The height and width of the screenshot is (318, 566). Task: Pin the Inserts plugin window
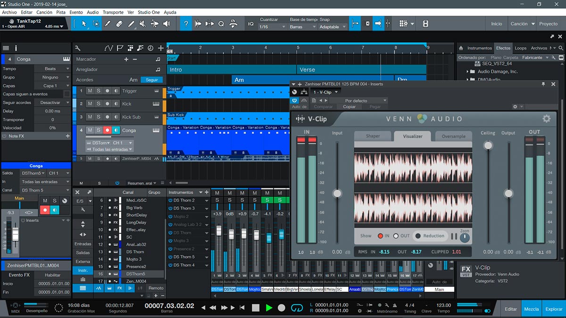coord(543,84)
